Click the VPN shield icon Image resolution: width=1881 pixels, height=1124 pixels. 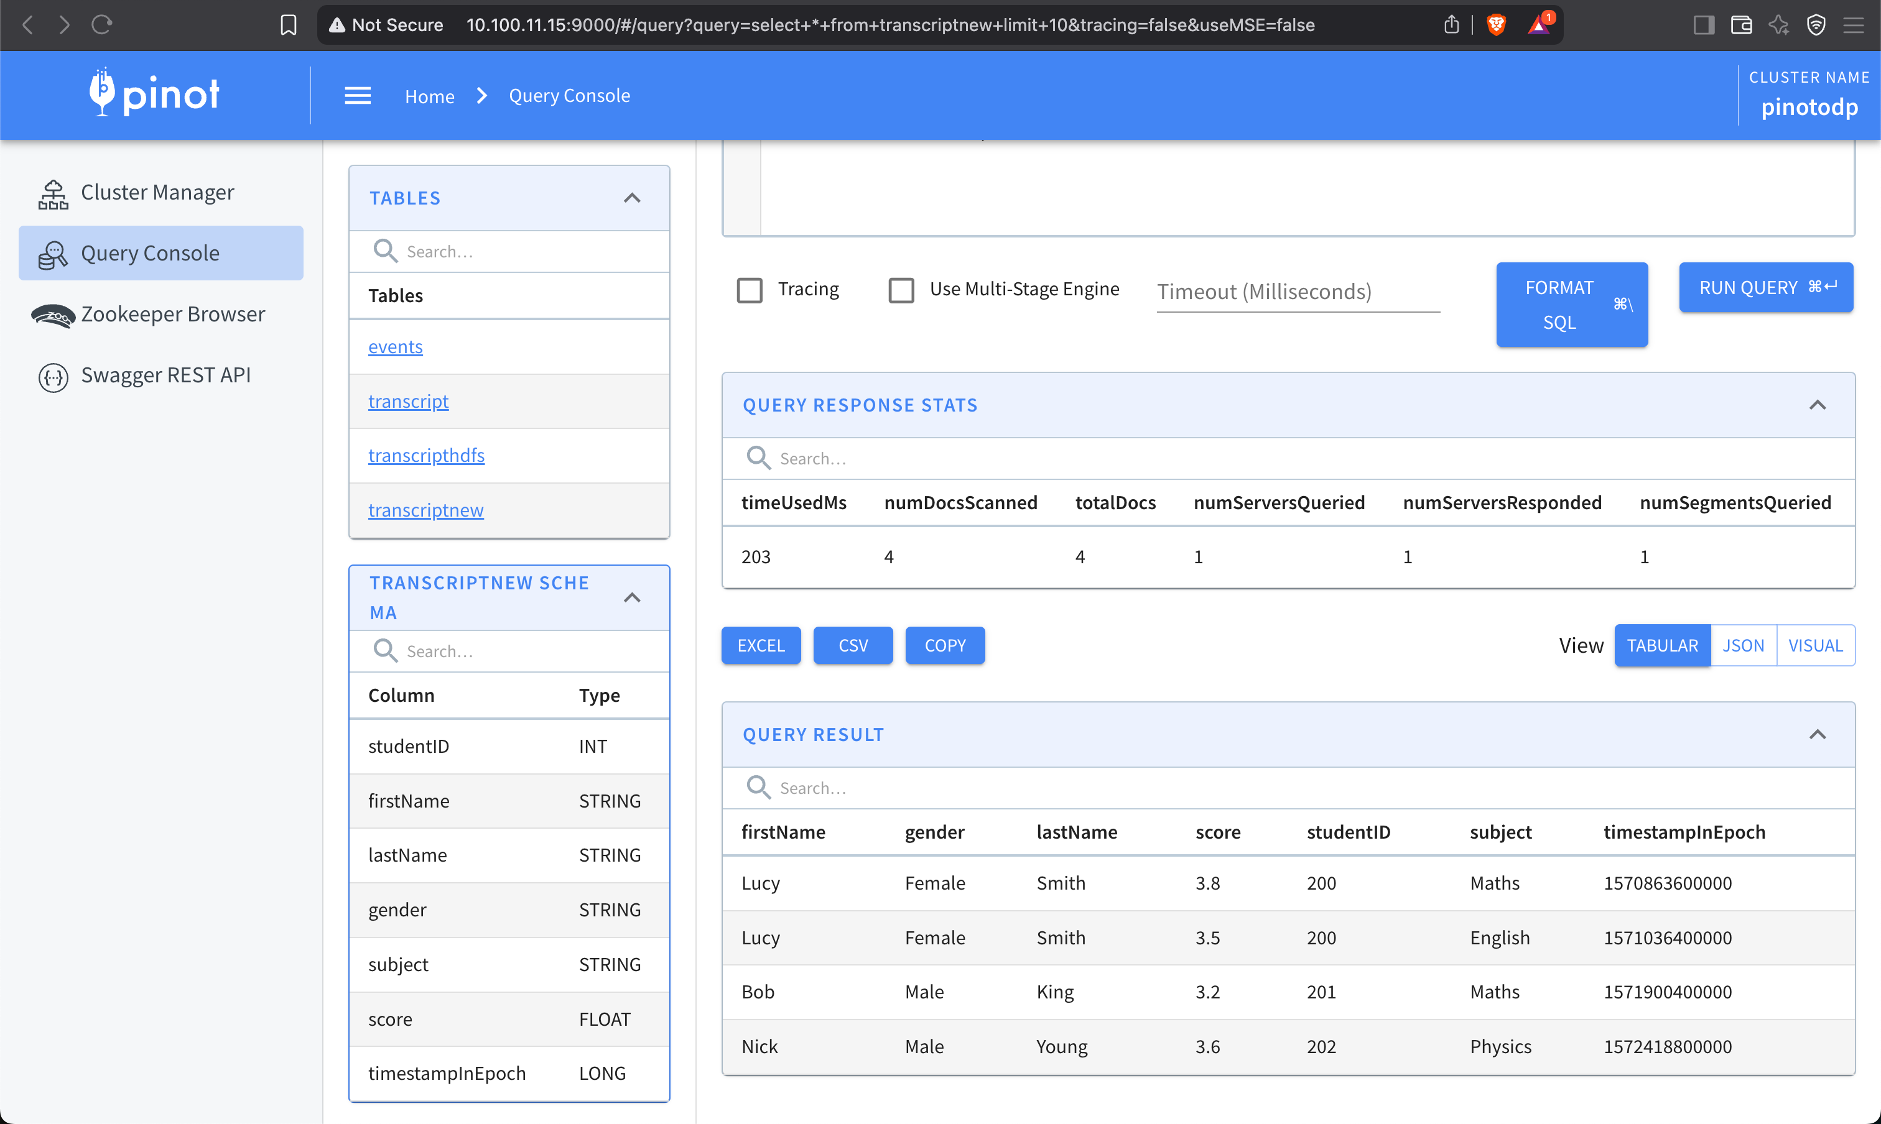click(x=1816, y=25)
